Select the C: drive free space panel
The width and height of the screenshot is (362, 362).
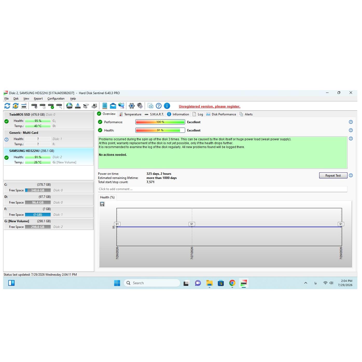(48, 187)
